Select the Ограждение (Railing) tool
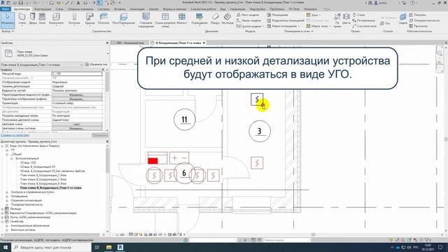This screenshot has width=448, height=252. (199, 19)
